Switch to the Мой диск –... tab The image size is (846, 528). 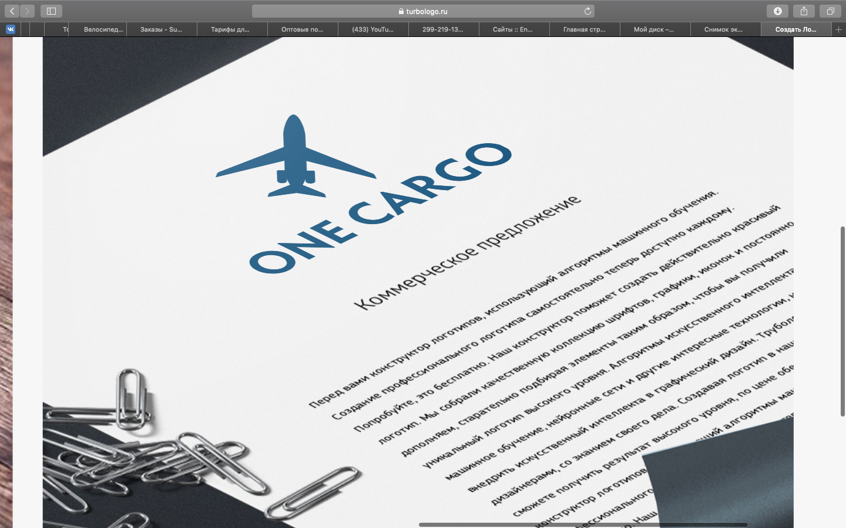655,29
